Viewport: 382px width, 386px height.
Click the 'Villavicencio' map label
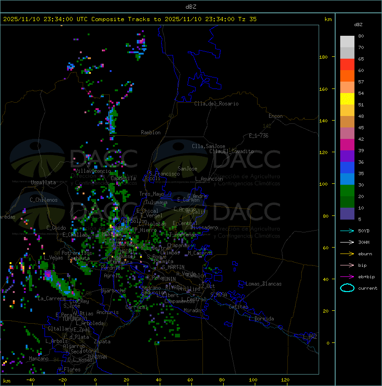(93, 171)
